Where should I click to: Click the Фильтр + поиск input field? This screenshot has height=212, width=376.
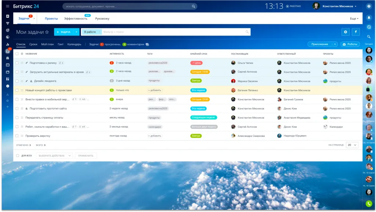pyautogui.click(x=173, y=32)
